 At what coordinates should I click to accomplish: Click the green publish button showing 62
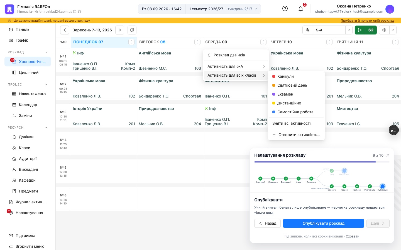point(366,30)
